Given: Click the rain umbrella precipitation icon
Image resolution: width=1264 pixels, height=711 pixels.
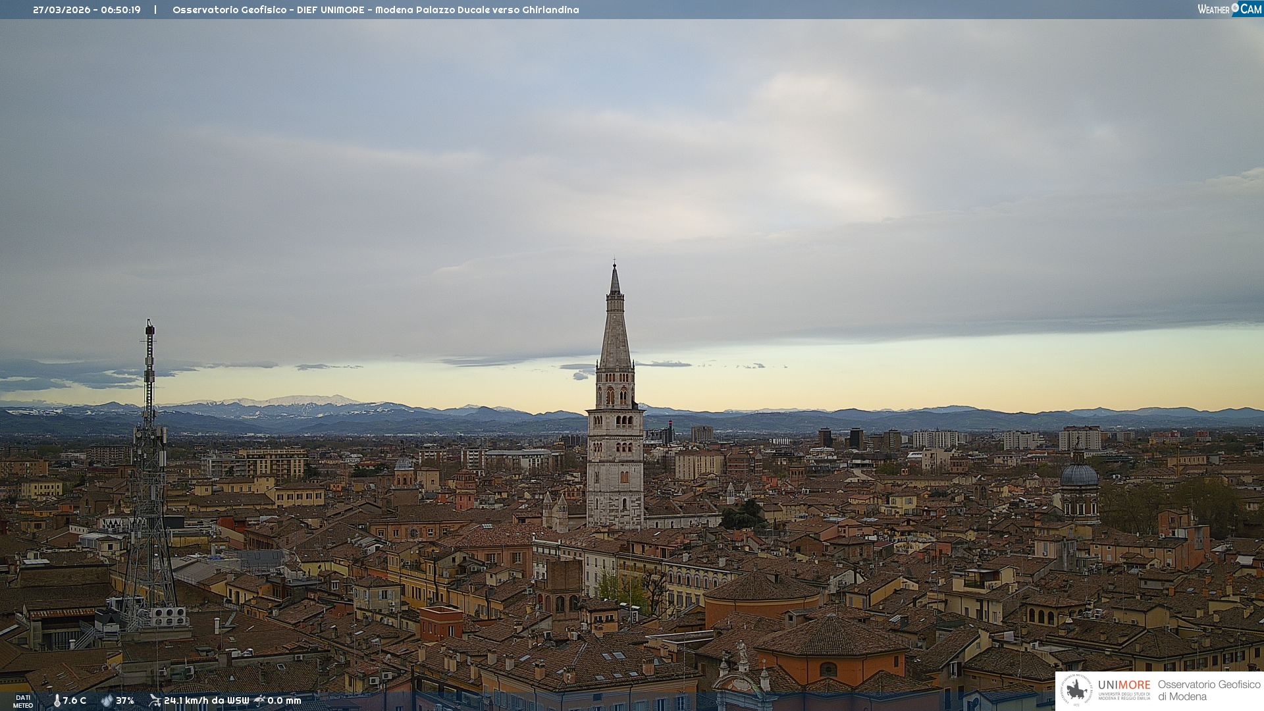Looking at the screenshot, I should (259, 700).
